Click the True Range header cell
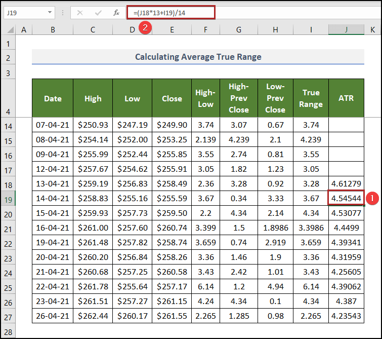This screenshot has height=339, width=382. coord(311,98)
